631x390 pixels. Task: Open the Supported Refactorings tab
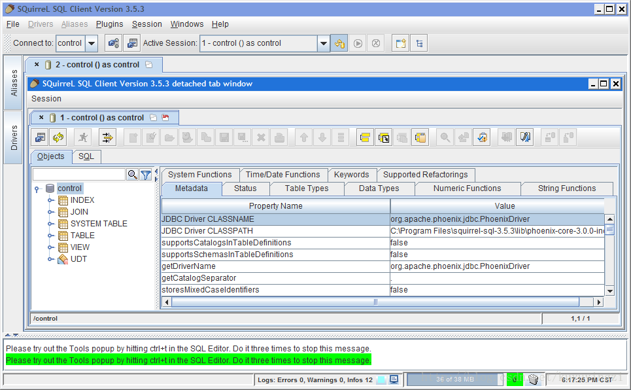click(426, 175)
